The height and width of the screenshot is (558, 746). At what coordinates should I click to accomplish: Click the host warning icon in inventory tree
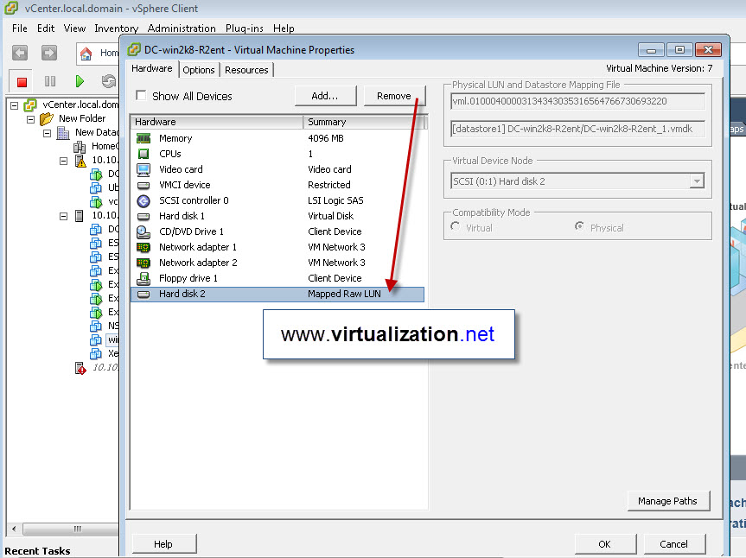tap(80, 161)
